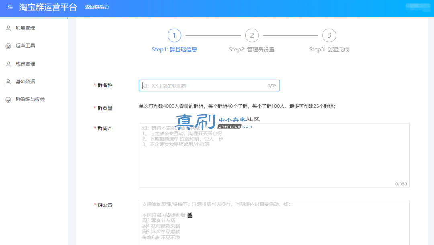Focus the 群公告 text area
434x245 pixels.
tap(274, 222)
